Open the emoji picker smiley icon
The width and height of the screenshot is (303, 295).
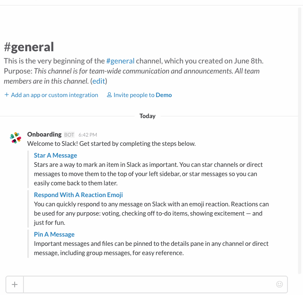click(280, 284)
